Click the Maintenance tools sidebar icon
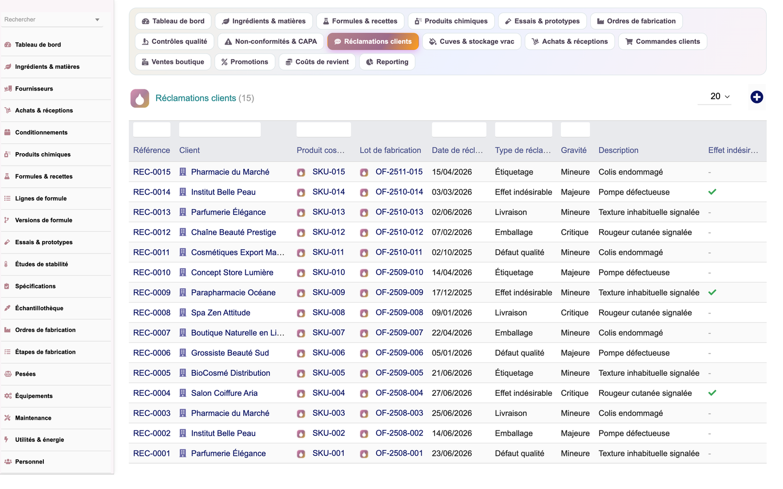This screenshot has width=783, height=489. point(8,418)
